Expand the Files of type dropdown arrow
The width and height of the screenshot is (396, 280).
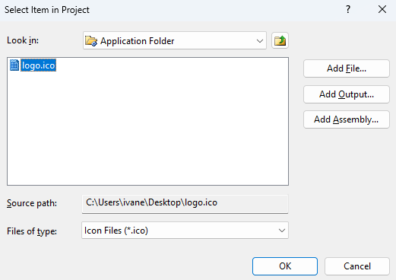click(282, 231)
